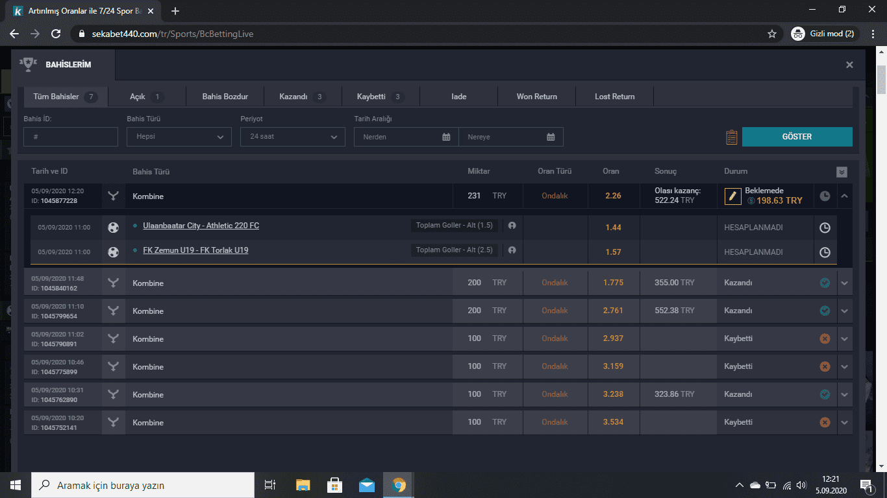Open a new browser tab
This screenshot has height=498, width=887.
(175, 11)
